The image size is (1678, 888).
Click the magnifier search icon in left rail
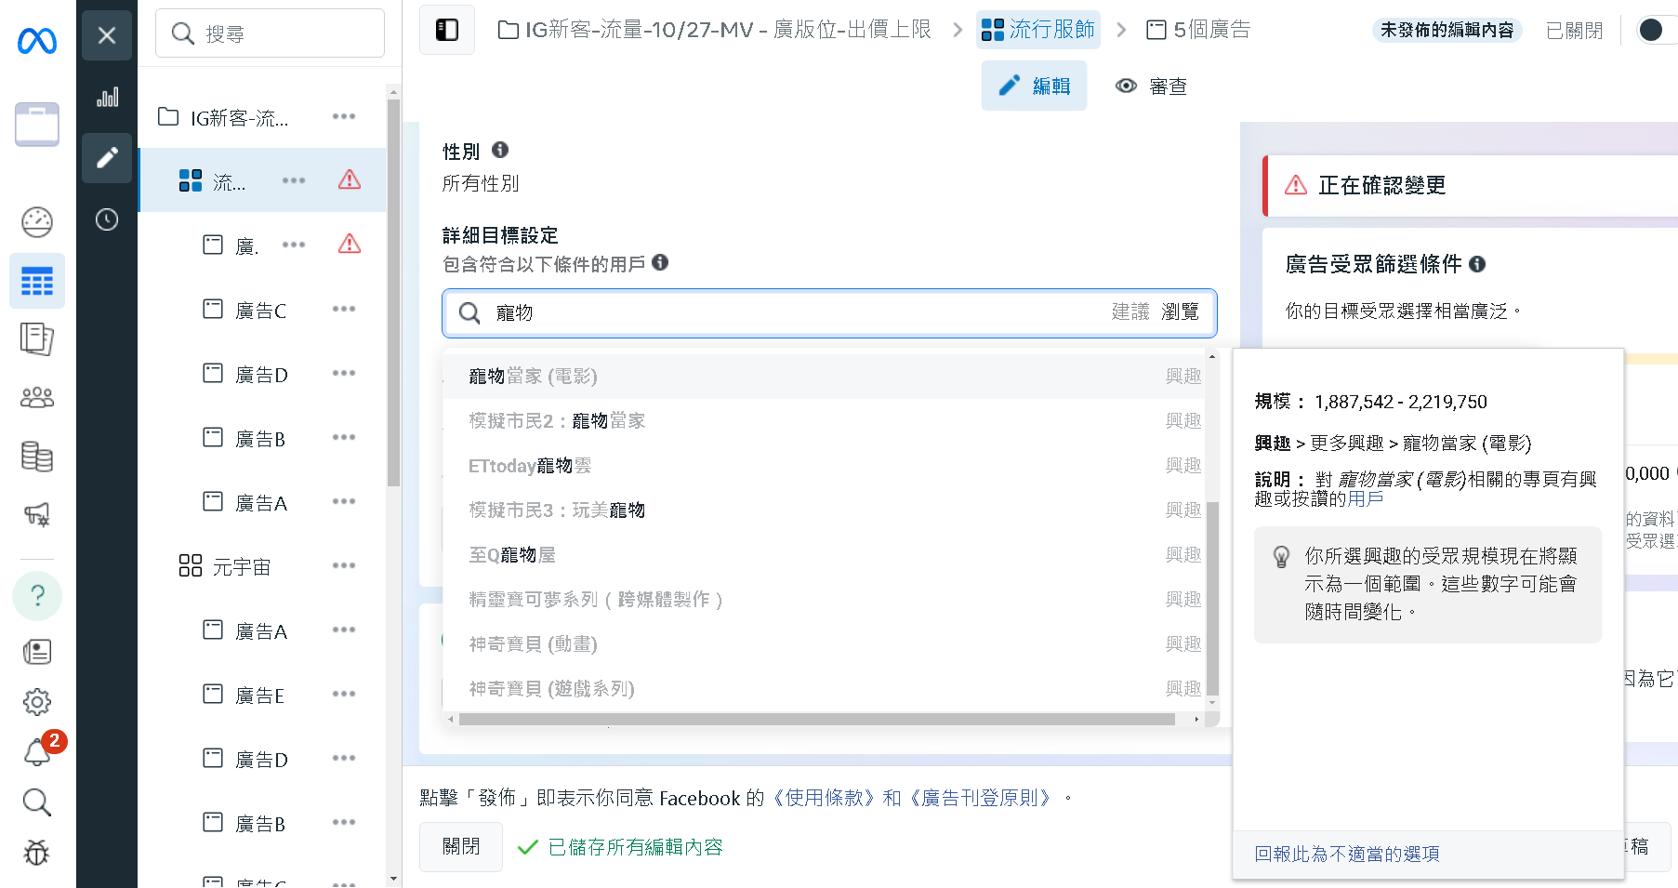point(37,802)
